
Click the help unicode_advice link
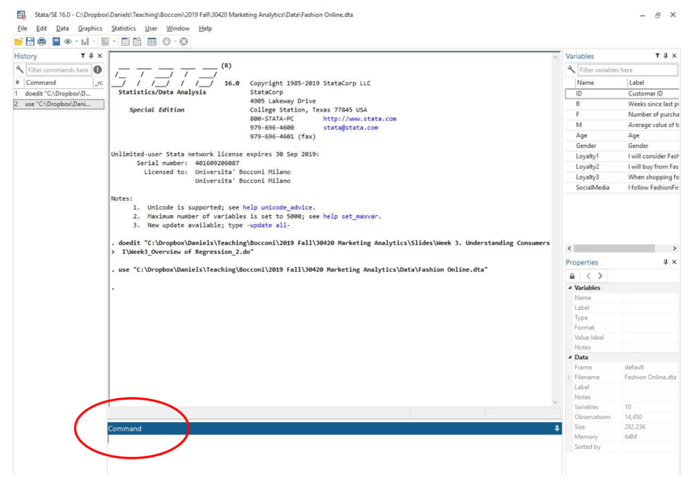pos(278,207)
